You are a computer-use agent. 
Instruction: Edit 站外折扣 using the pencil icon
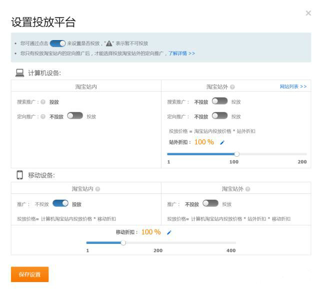click(222, 142)
